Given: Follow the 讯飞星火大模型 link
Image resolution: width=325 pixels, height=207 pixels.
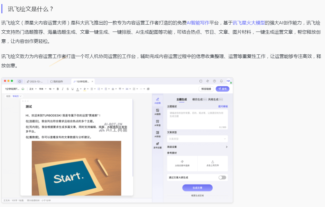Looking at the screenshot, I should (x=249, y=23).
